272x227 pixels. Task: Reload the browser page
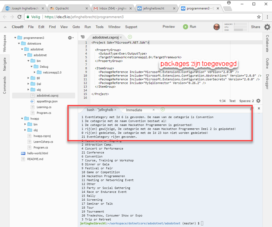[x=19, y=17]
